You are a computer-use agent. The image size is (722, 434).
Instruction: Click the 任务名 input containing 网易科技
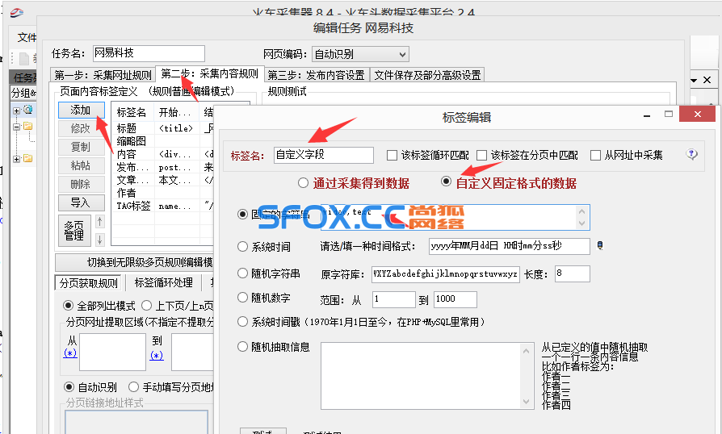(149, 53)
